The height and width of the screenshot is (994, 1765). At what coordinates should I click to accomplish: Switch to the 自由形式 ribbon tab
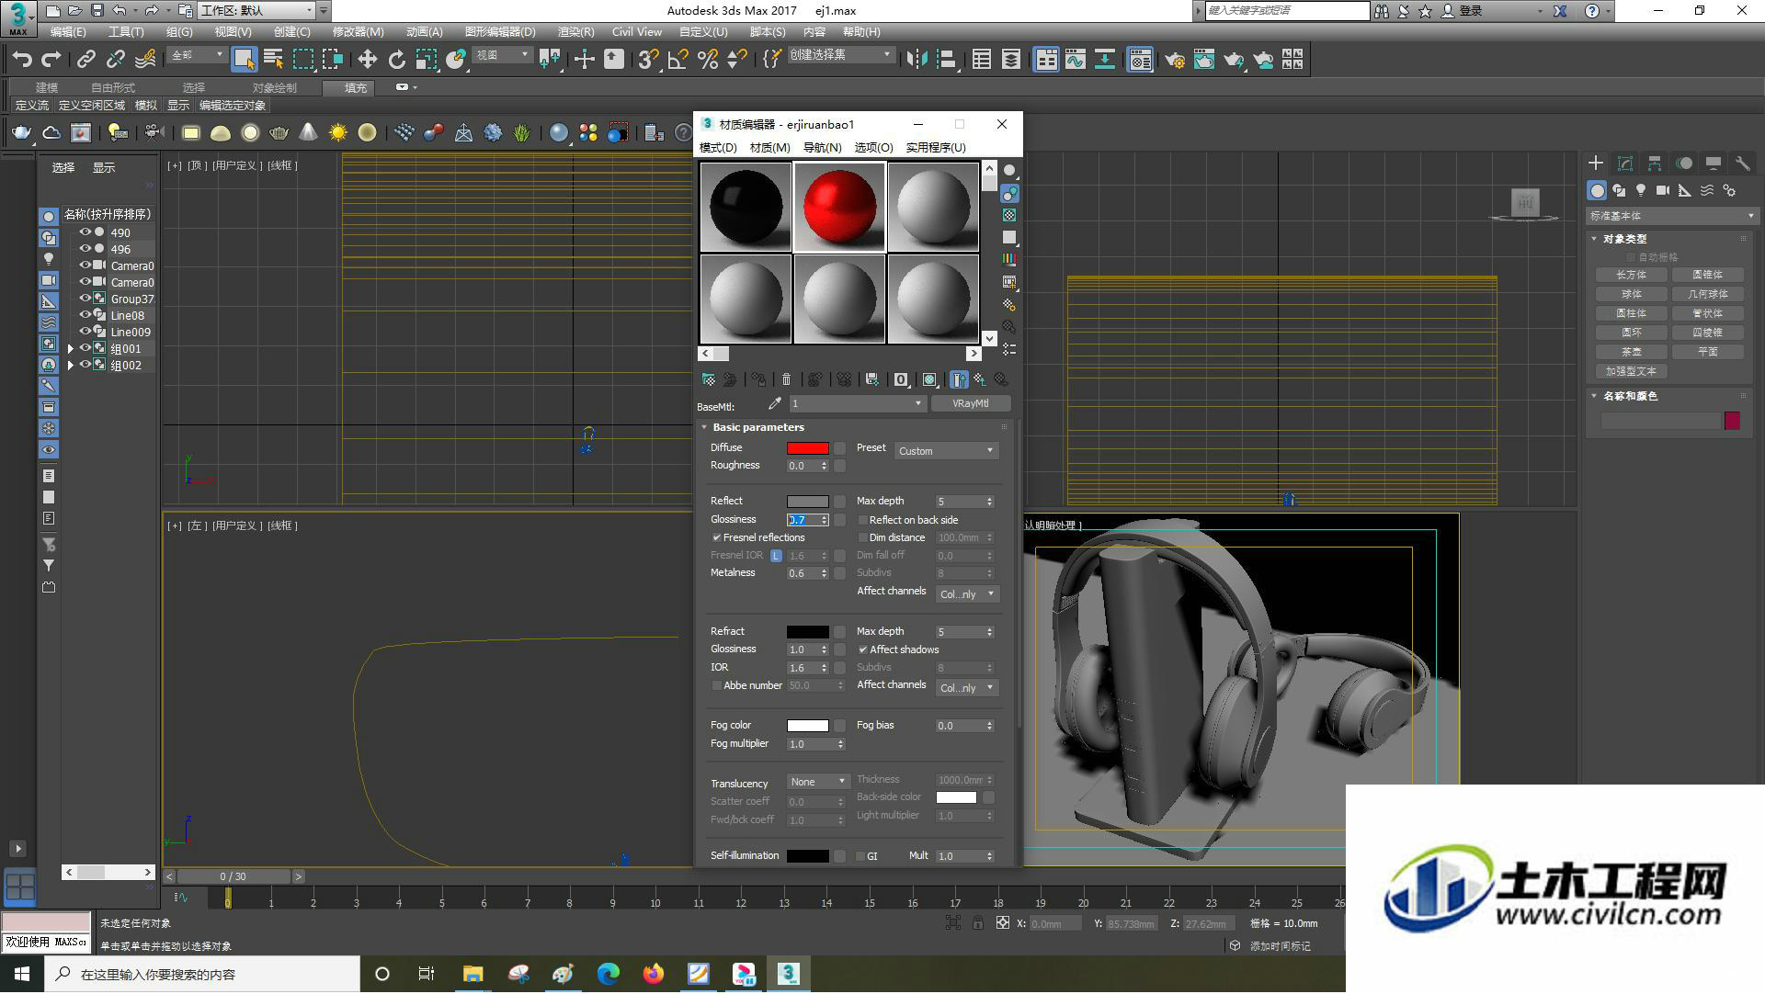(x=113, y=87)
